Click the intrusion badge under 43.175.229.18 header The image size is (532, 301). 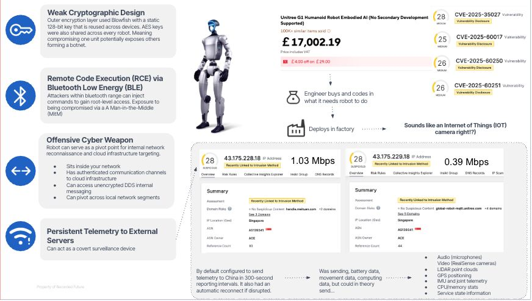[401, 164]
